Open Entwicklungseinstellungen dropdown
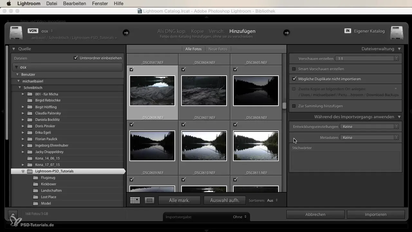Screen dimensions: 412x232 370,127
